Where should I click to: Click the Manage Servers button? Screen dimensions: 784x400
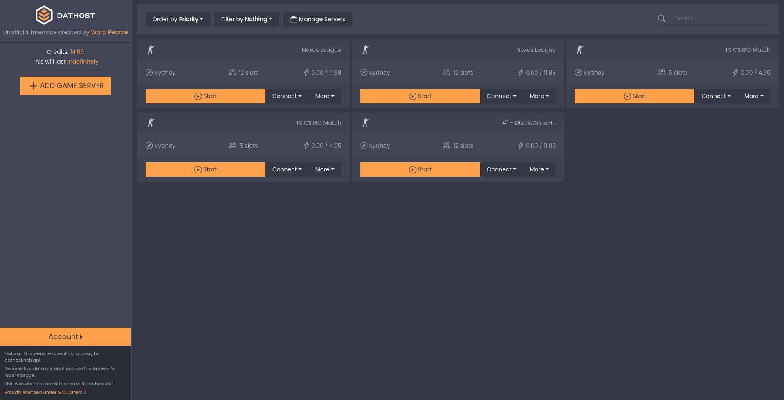coord(317,19)
